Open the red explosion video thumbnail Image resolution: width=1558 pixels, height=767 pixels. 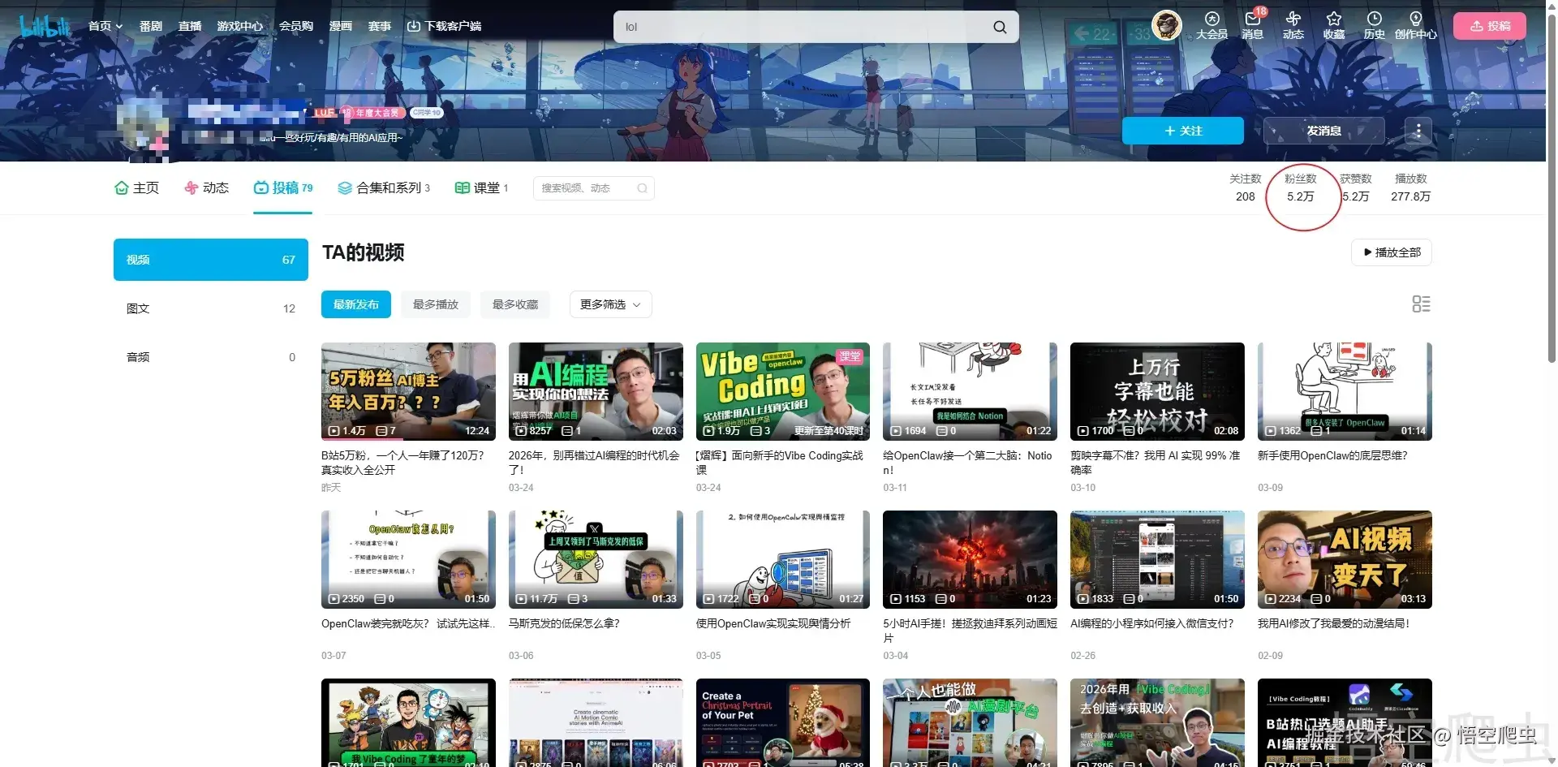[970, 559]
